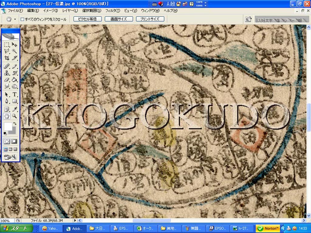This screenshot has height=233, width=311.
Task: Set Full Screen mode
Action: (15, 149)
